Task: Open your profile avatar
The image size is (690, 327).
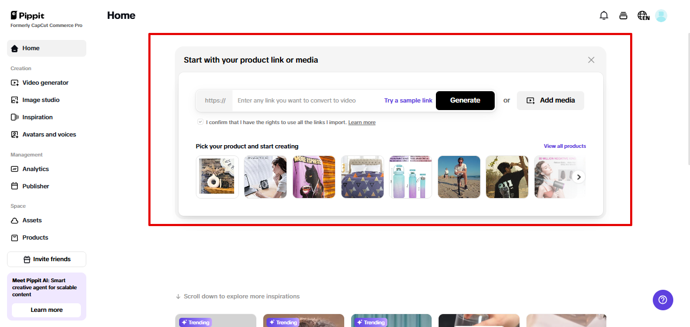Action: tap(661, 15)
